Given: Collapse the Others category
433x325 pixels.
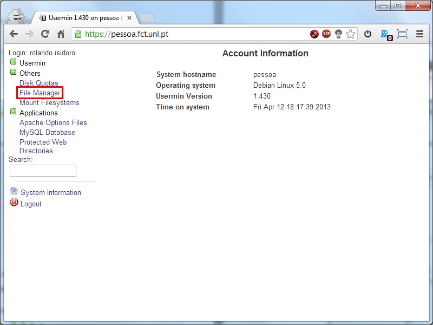Looking at the screenshot, I should (x=13, y=73).
